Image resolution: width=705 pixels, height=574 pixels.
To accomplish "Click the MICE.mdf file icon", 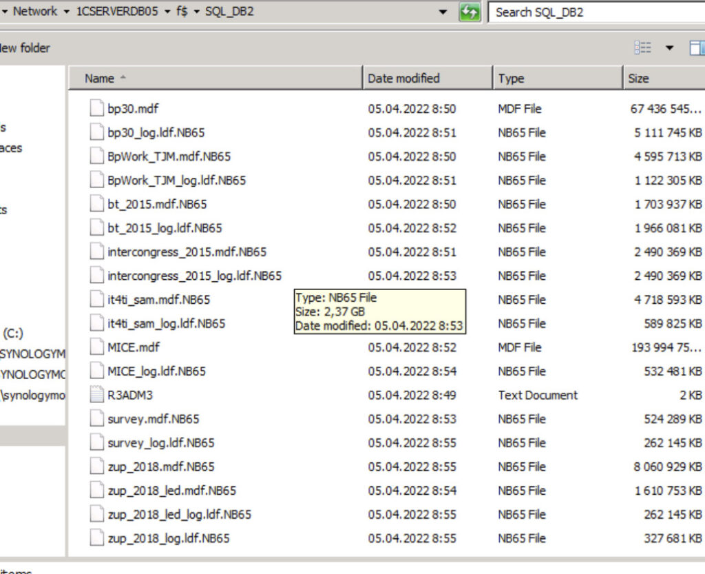I will click(x=96, y=347).
